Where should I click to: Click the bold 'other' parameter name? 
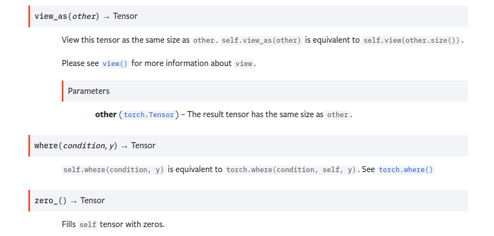(106, 114)
